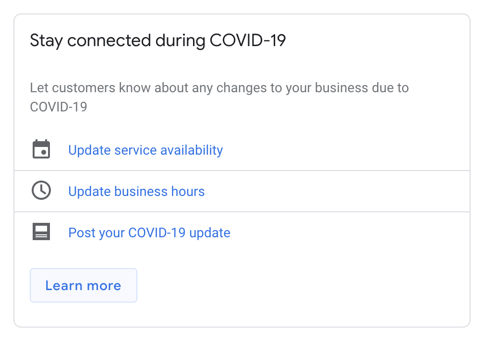Viewport: 484px width, 341px height.
Task: Open Post your COVID-19 update
Action: pos(149,232)
